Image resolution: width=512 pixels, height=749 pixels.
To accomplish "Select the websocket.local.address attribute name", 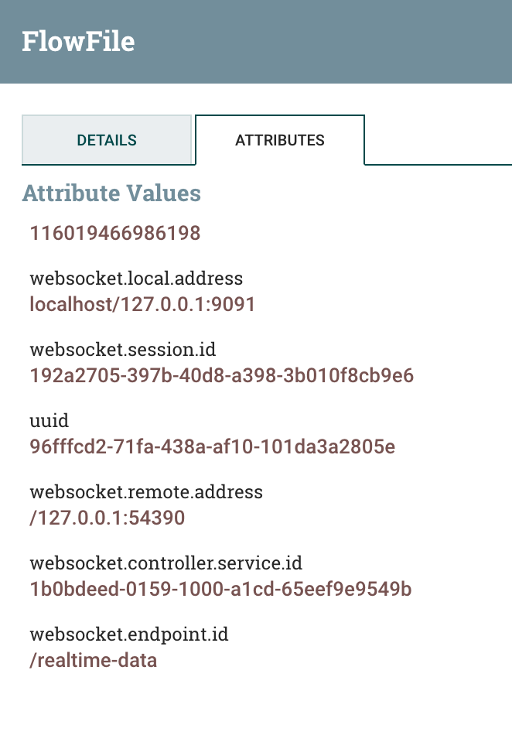I will (136, 279).
